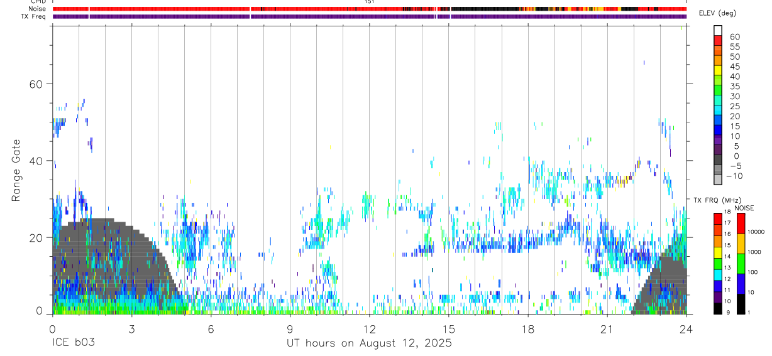
Task: Click the '45' label on ELEV scale
Action: [x=735, y=67]
